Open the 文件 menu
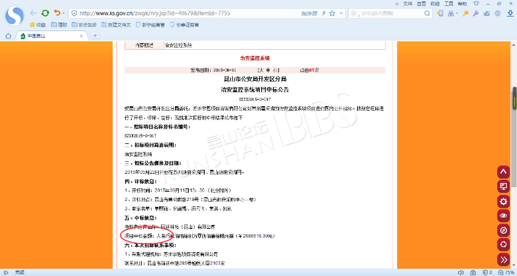This screenshot has height=276, width=517. (x=408, y=3)
